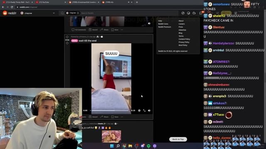Open more options on the upper post
266x149 pixels.
tap(122, 30)
